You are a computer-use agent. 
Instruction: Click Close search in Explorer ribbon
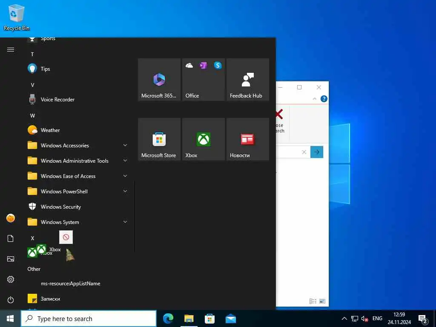279,121
